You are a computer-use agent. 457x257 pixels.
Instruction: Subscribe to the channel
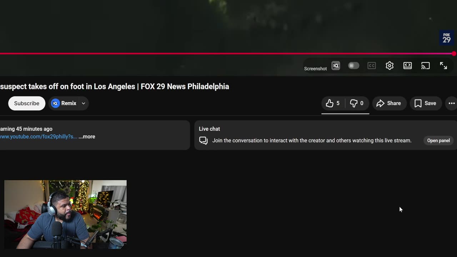[27, 103]
